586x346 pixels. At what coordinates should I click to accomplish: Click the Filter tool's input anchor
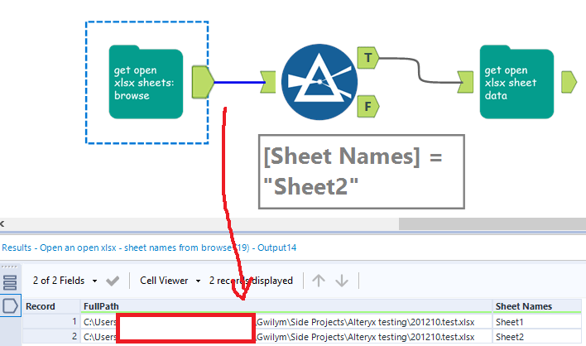pos(269,81)
